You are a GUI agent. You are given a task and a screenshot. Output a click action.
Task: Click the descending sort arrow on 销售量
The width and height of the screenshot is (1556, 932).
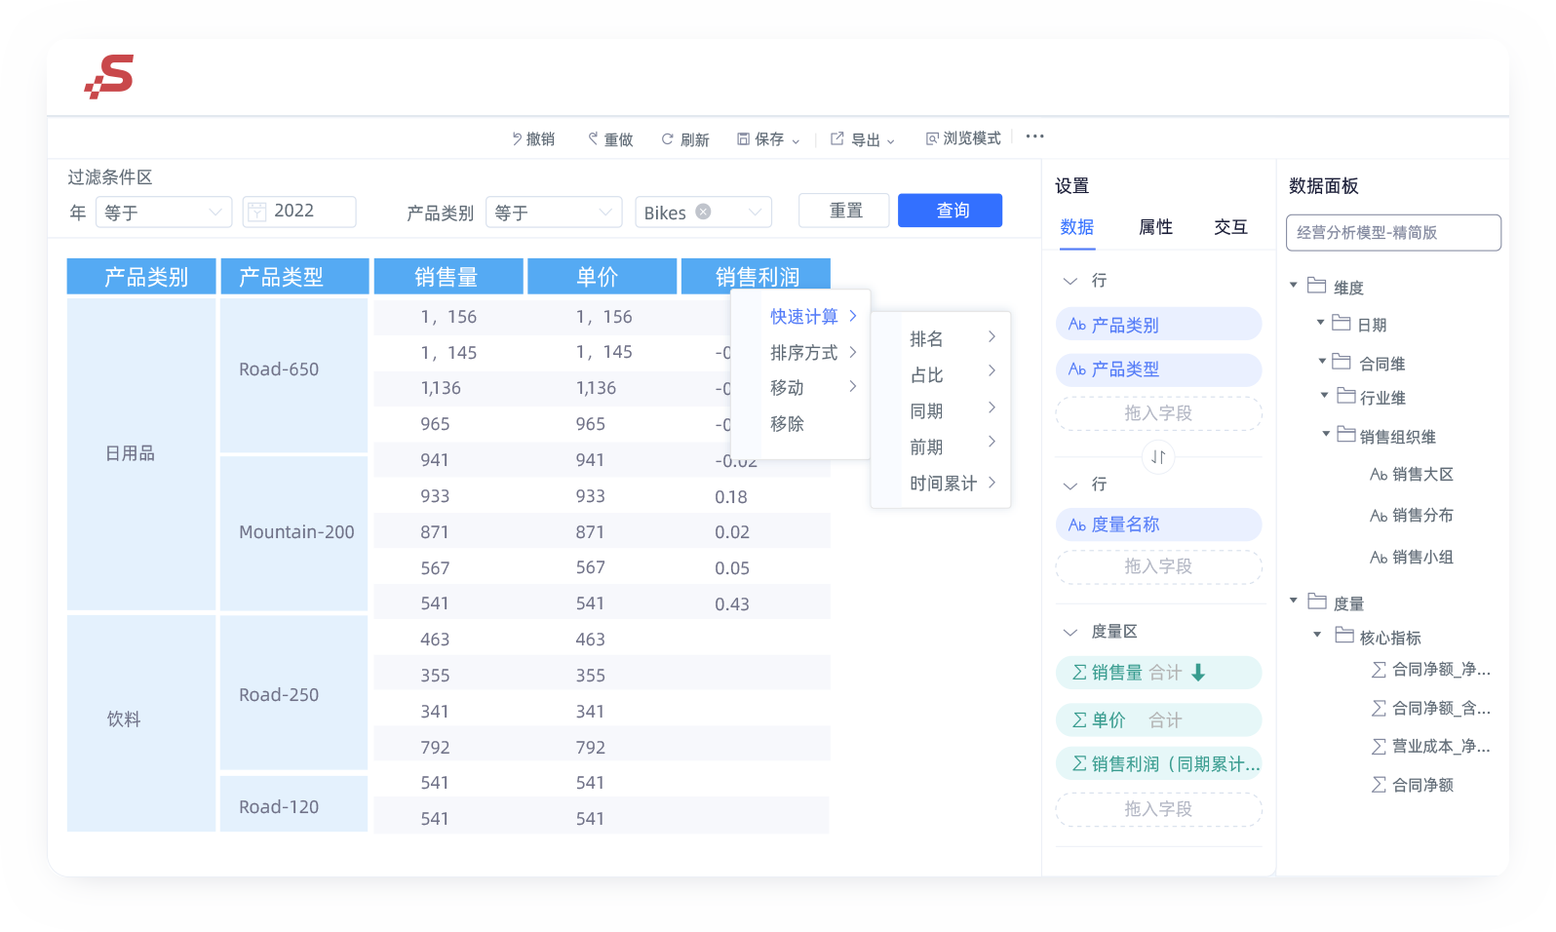[x=1199, y=673]
